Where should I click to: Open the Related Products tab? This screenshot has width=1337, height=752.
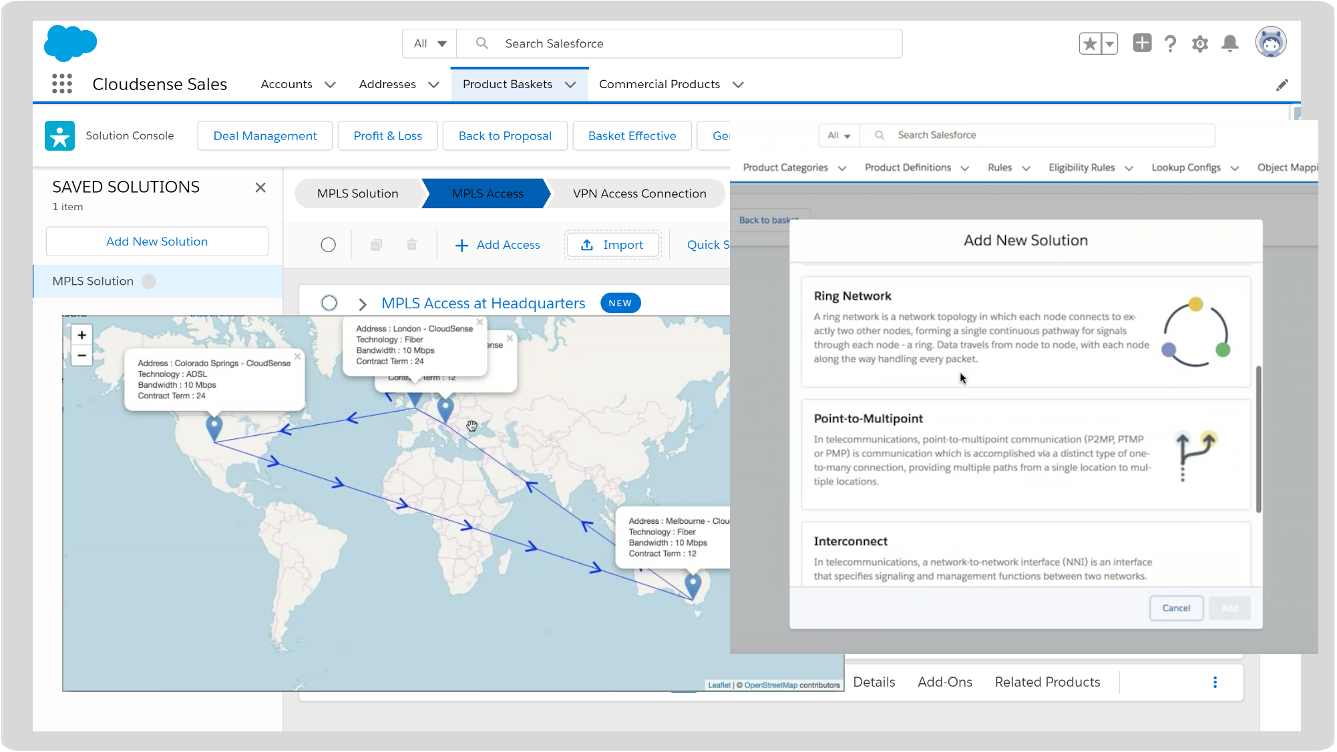[x=1046, y=681]
